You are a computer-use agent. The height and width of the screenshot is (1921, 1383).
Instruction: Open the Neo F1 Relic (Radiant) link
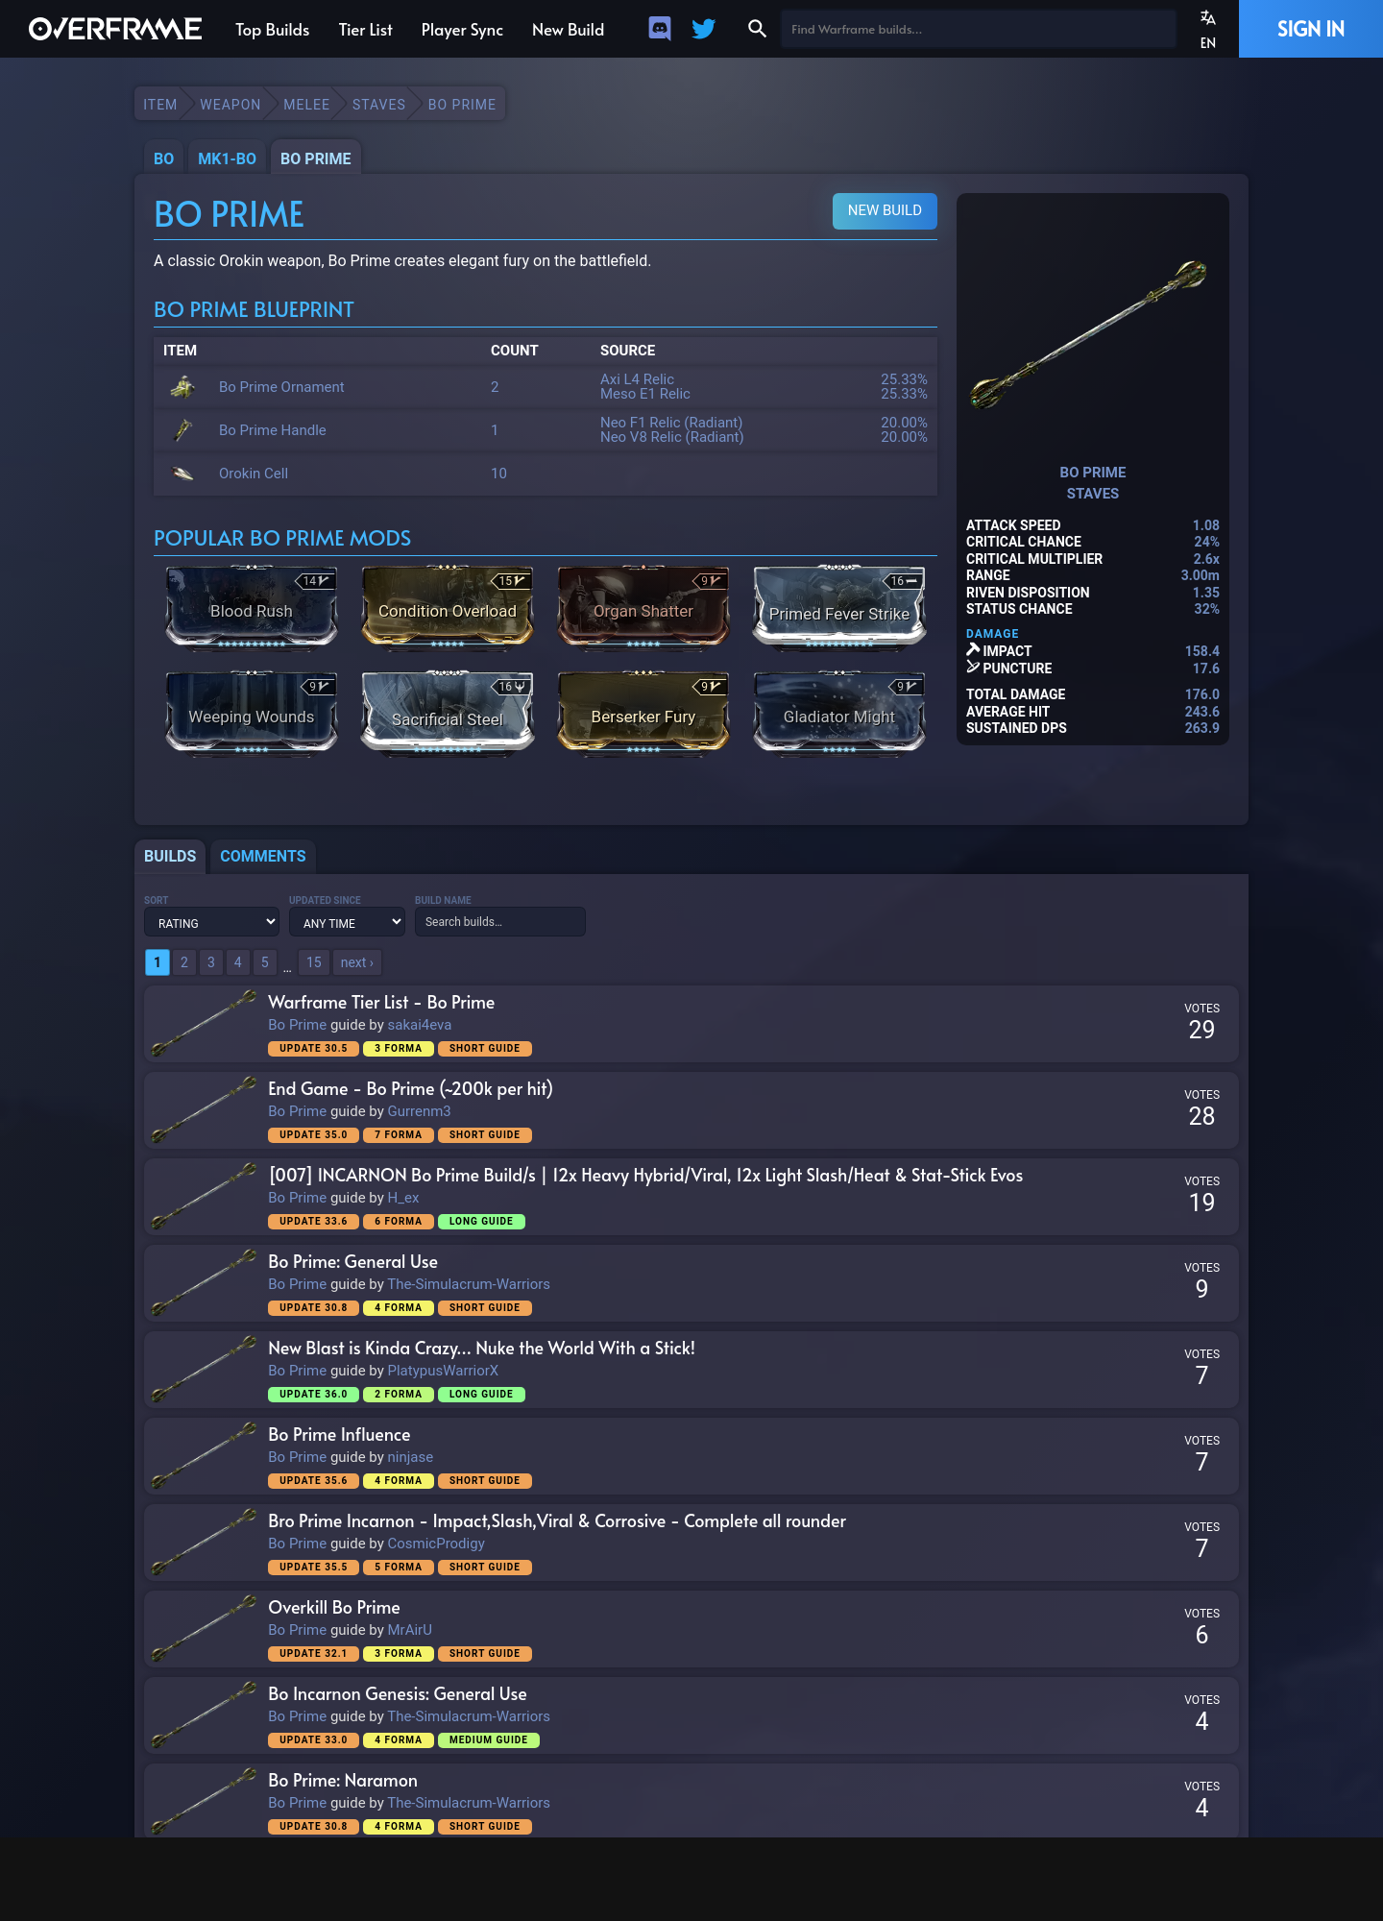[671, 423]
